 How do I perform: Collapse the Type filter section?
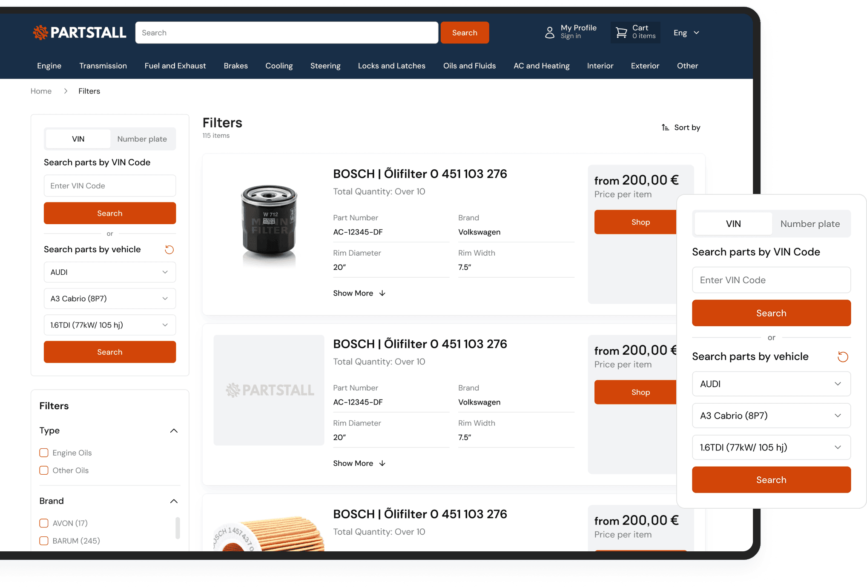174,430
